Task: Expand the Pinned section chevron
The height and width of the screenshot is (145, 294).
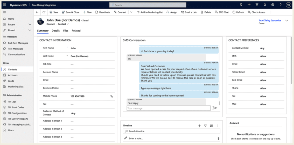Action: point(30,30)
